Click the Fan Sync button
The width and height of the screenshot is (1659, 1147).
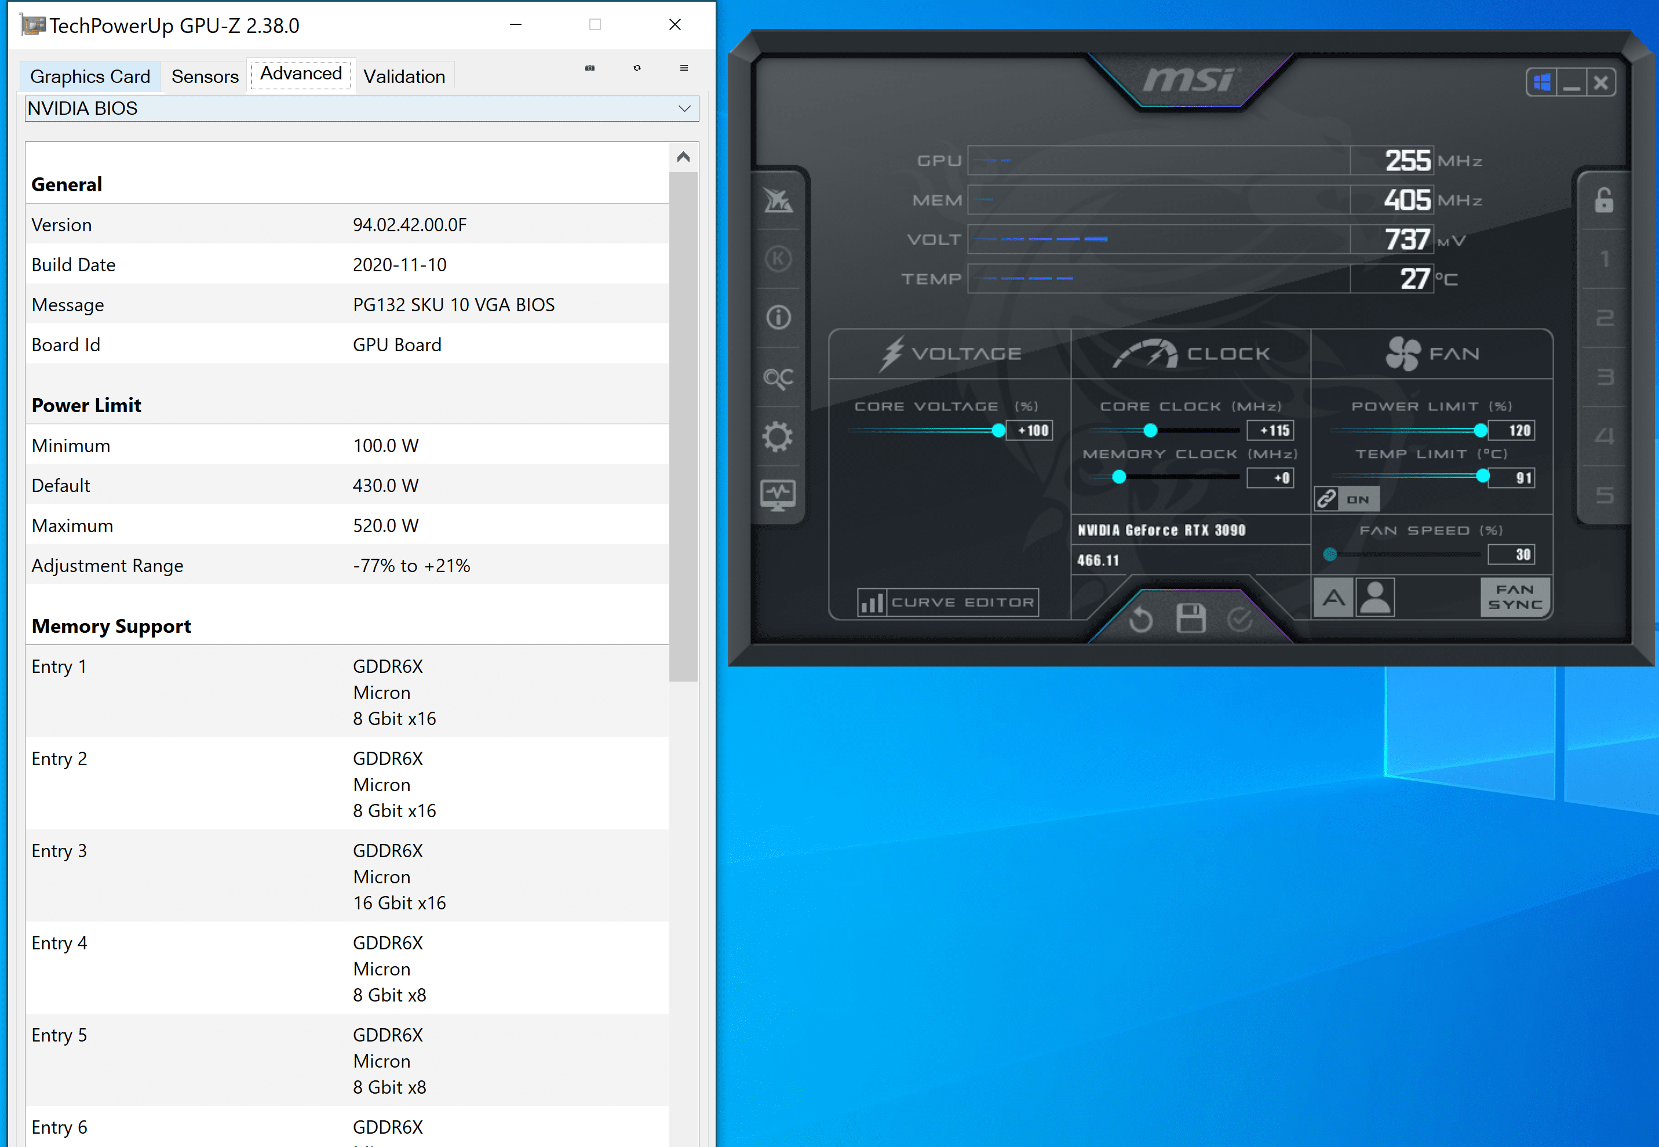click(x=1515, y=597)
